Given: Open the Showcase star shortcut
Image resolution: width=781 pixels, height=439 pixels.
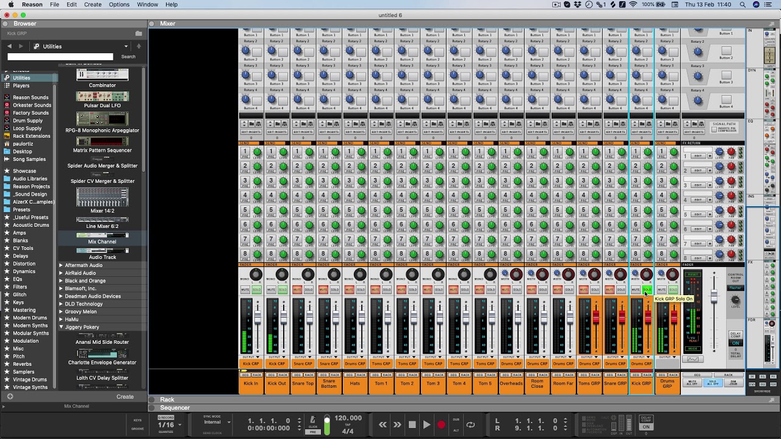Looking at the screenshot, I should [24, 171].
